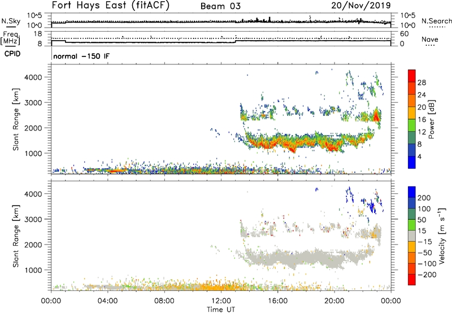Select the '28' value on Power colorbar
452x313 pixels.
[x=421, y=82]
